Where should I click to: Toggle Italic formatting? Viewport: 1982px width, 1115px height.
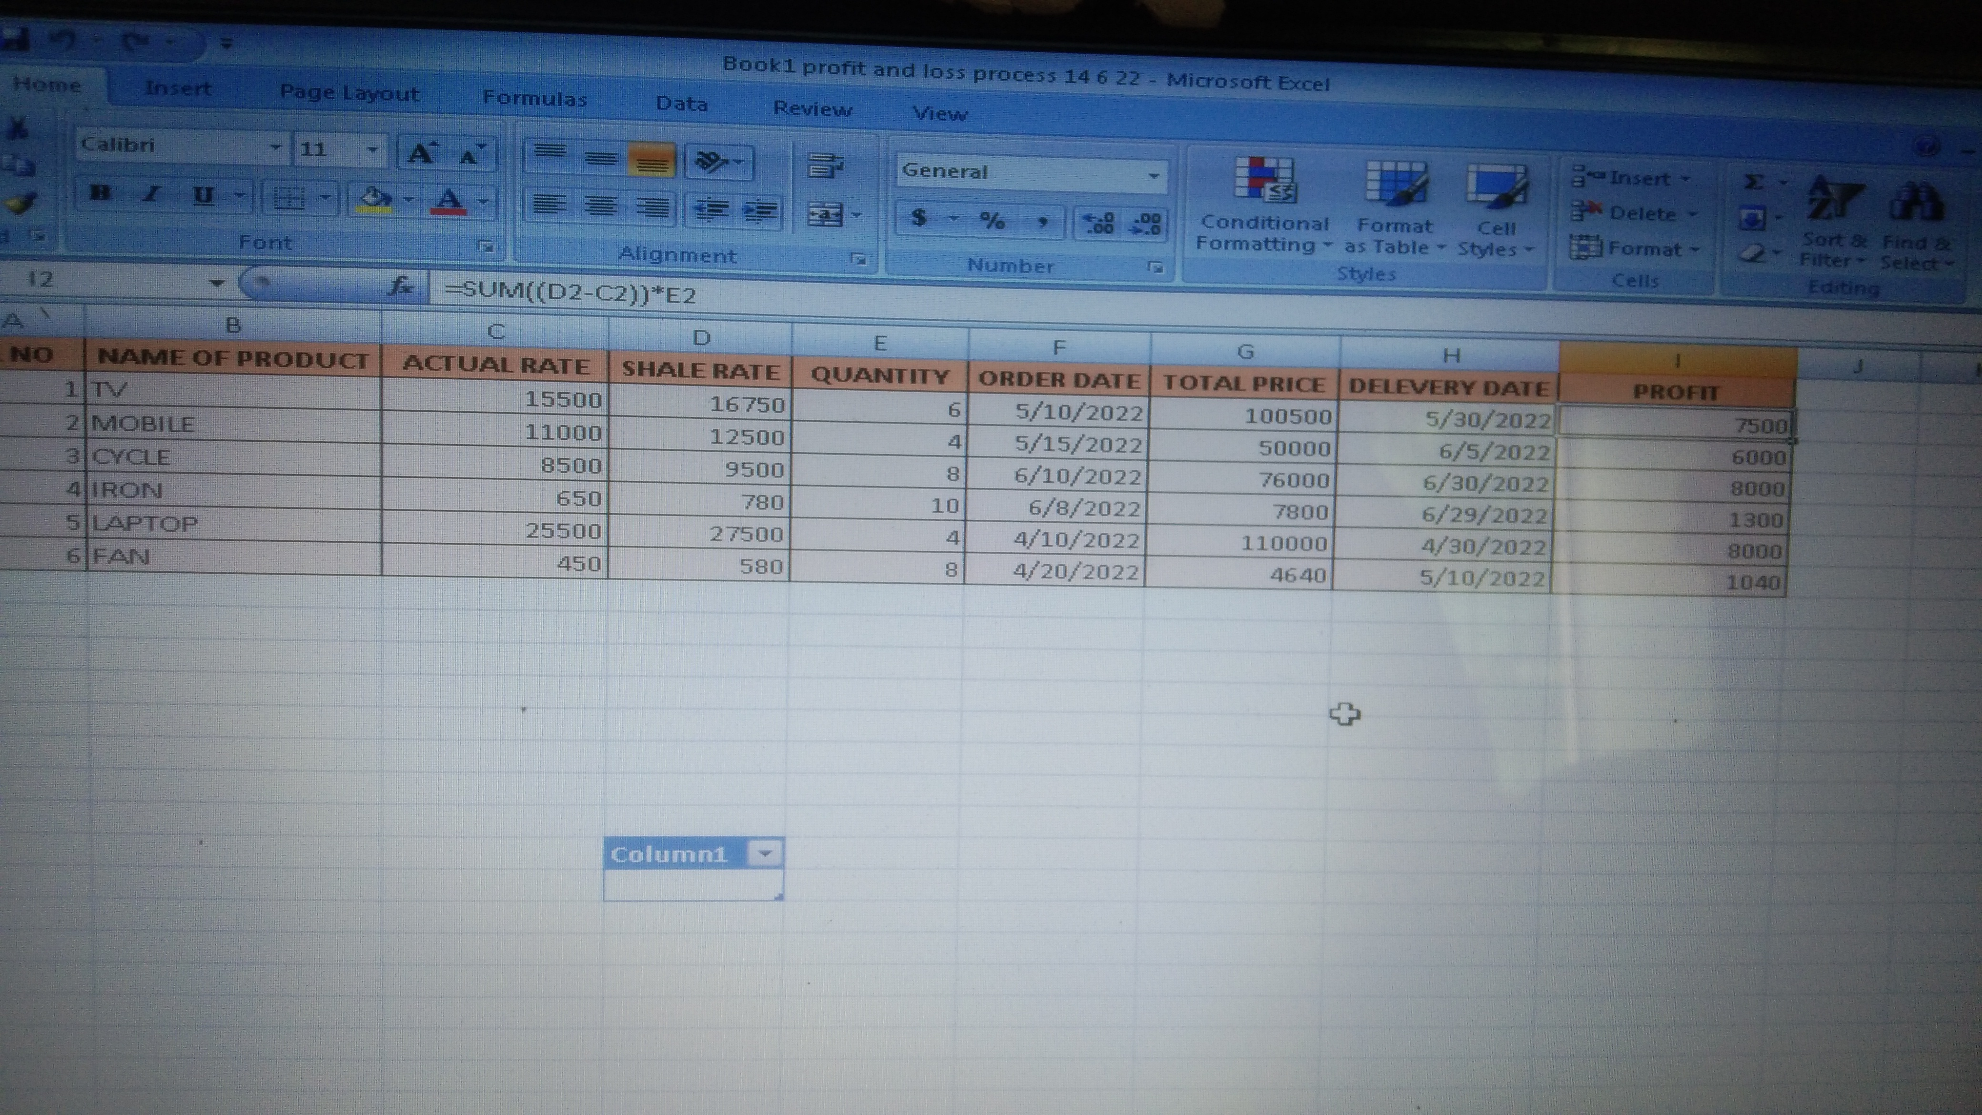(x=152, y=194)
